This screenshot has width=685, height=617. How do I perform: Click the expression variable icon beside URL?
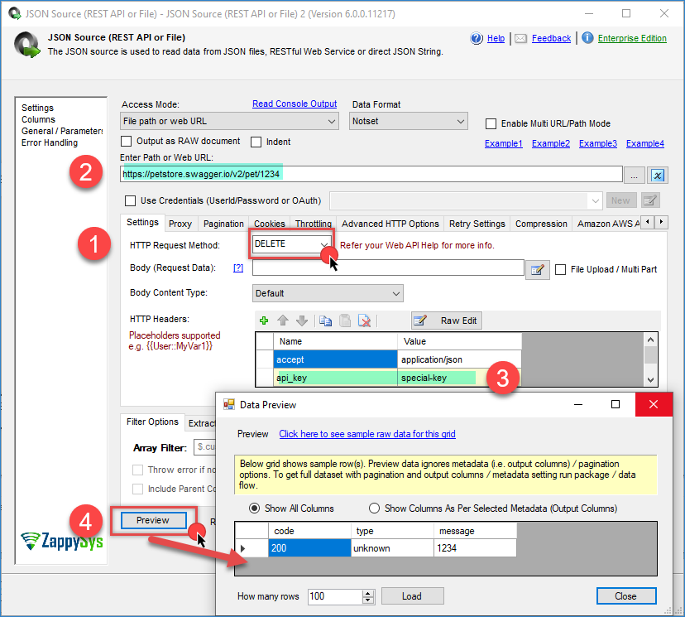pos(658,175)
